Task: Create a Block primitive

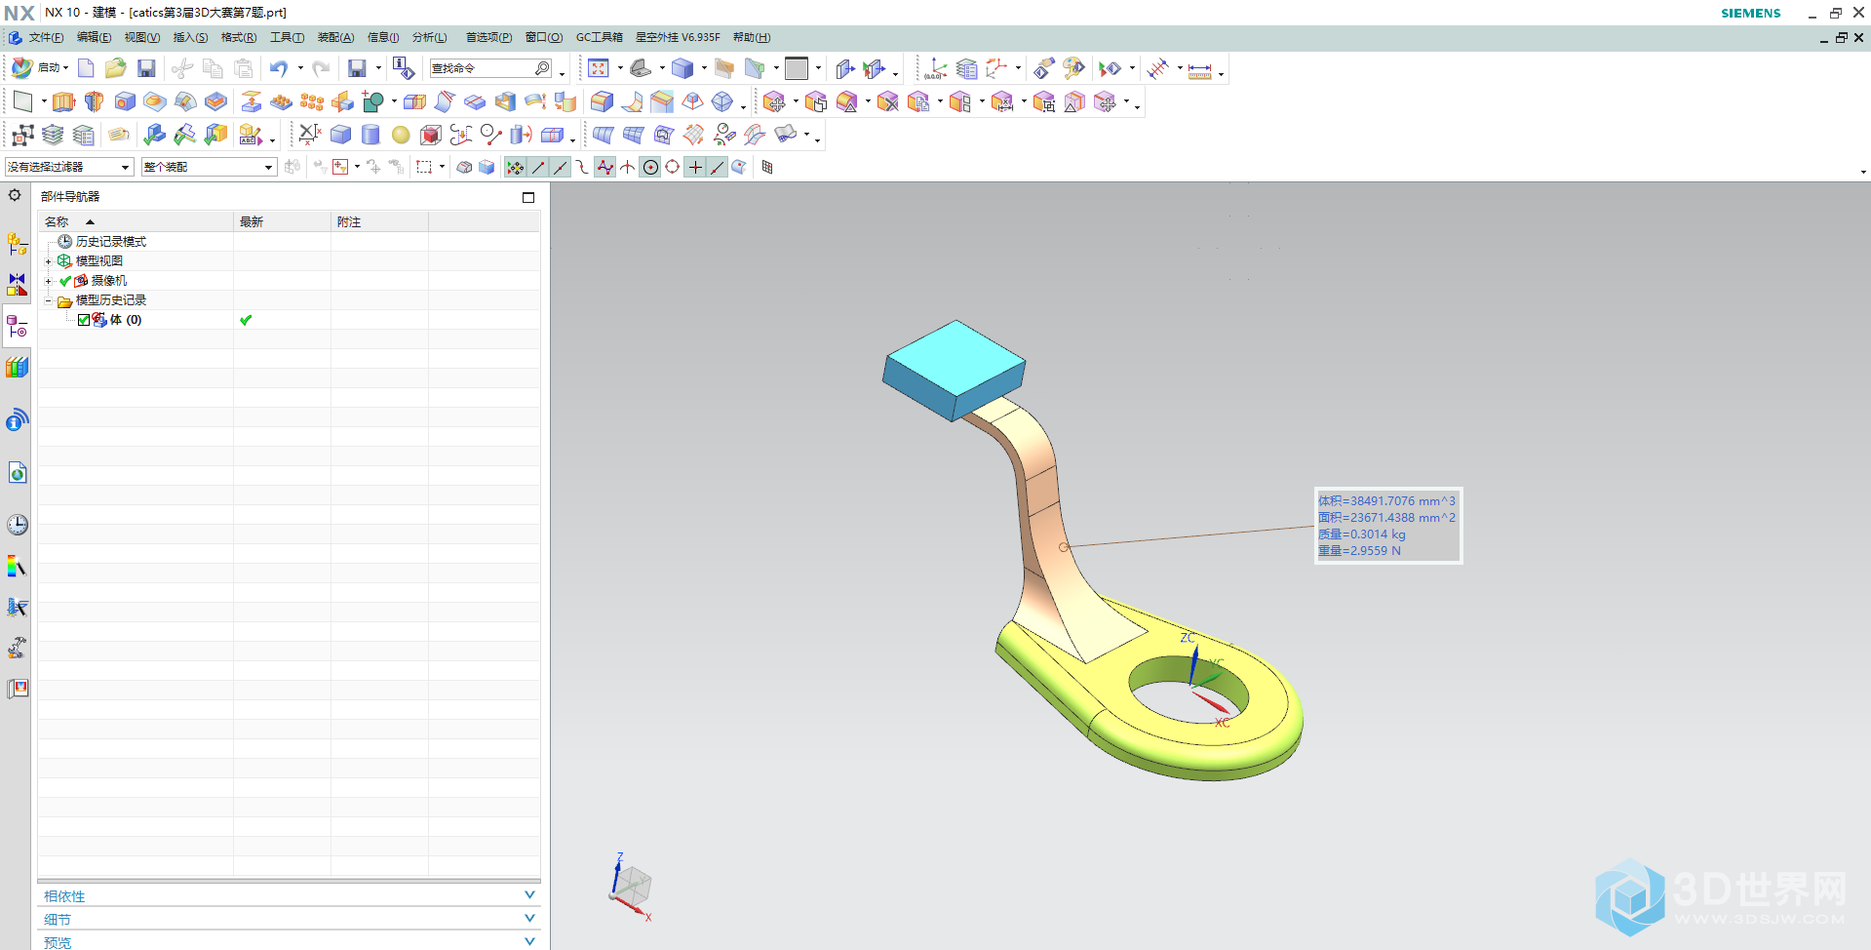Action: coord(340,135)
